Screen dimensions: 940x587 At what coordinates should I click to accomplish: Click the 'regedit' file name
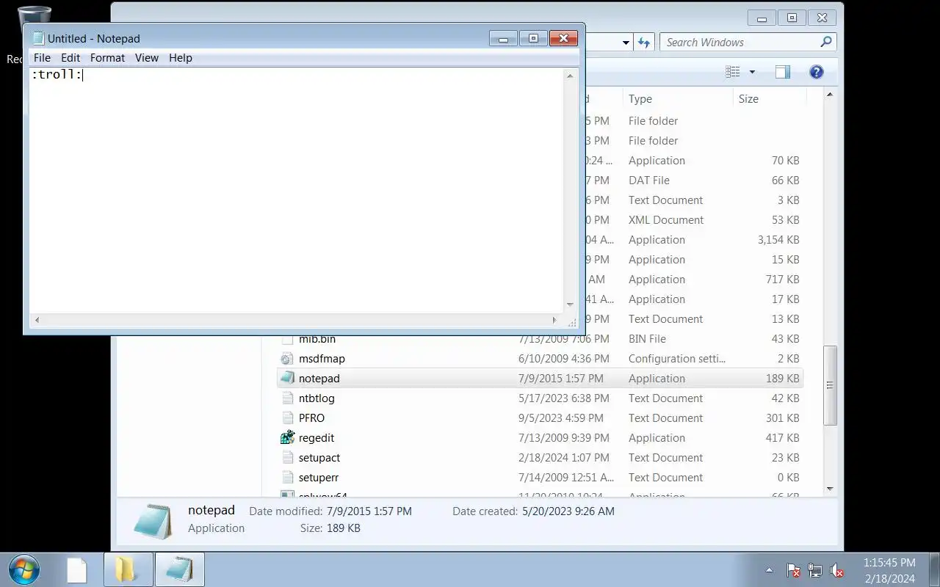(x=317, y=438)
